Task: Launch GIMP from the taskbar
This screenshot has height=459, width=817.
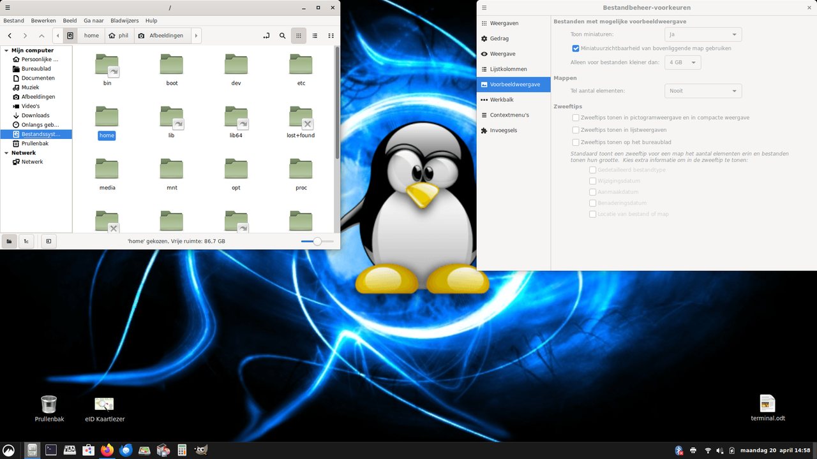Action: pos(201,450)
